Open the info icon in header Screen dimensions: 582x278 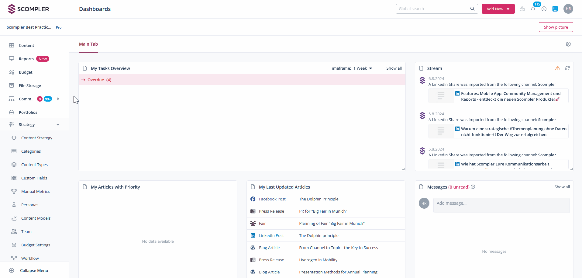[544, 9]
